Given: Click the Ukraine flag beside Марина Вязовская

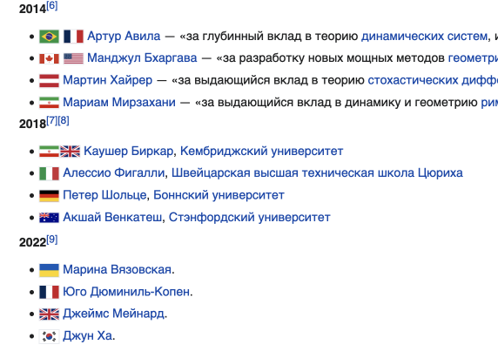Looking at the screenshot, I should (49, 270).
